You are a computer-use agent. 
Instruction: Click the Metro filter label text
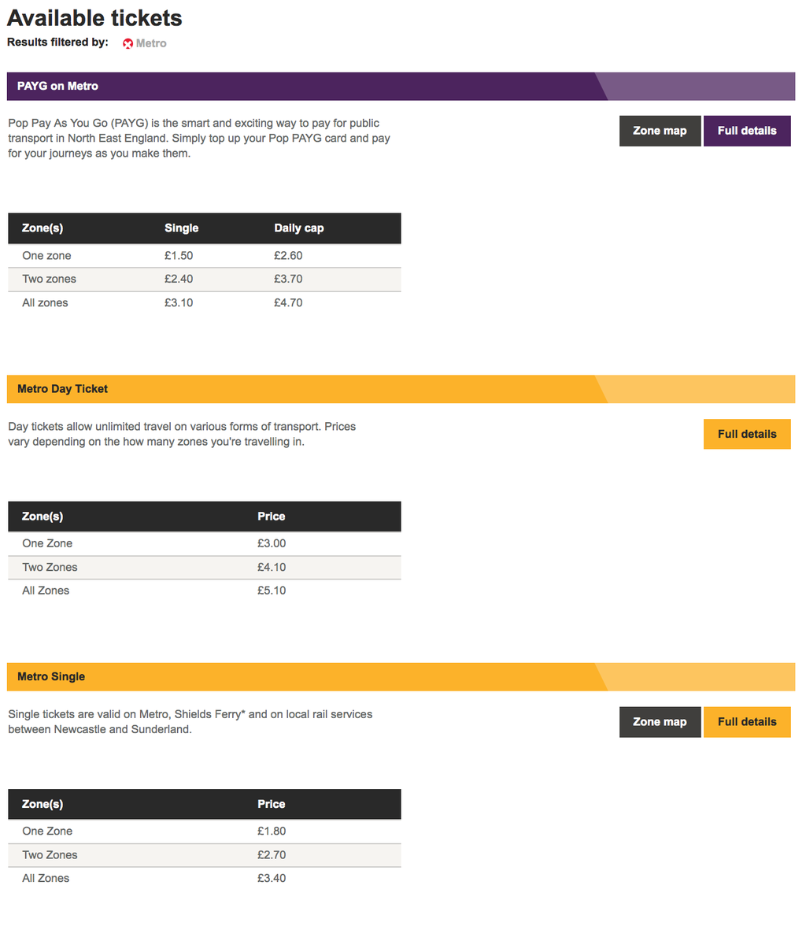pyautogui.click(x=151, y=44)
